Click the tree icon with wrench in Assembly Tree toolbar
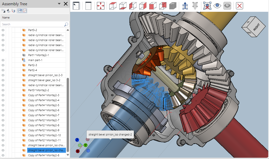Screen dimensions: 269x159 coord(13,11)
